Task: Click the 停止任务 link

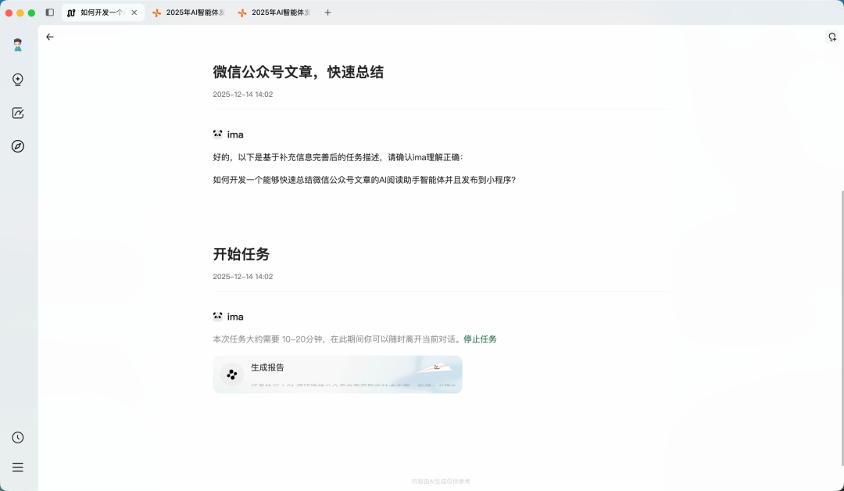Action: 480,339
